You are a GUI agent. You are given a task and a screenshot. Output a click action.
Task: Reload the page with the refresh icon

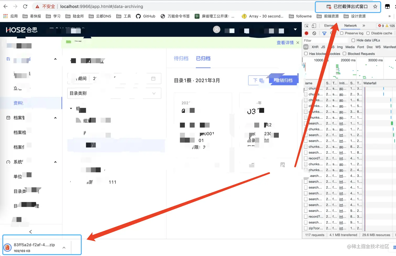coord(25,6)
